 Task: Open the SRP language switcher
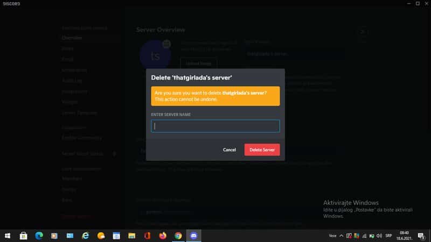(388, 236)
